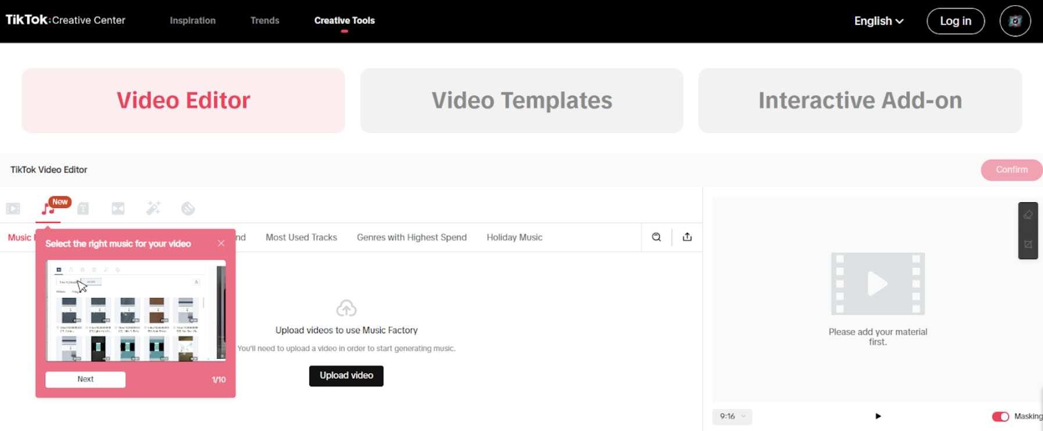This screenshot has width=1043, height=431.
Task: Open the Inspiration menu
Action: tap(192, 20)
